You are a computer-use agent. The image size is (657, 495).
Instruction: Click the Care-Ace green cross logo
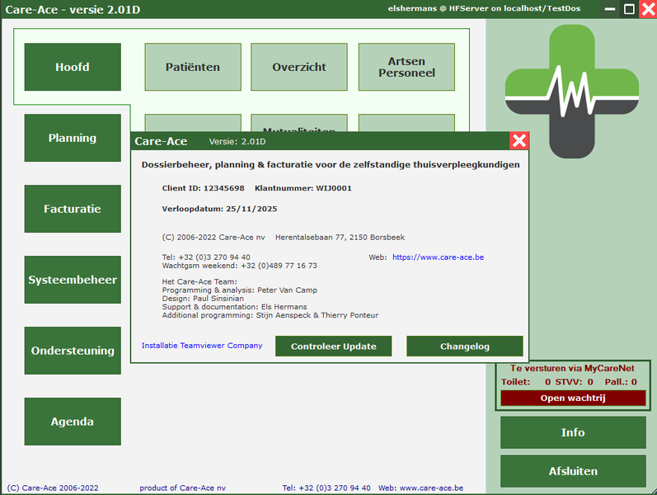coord(572,92)
